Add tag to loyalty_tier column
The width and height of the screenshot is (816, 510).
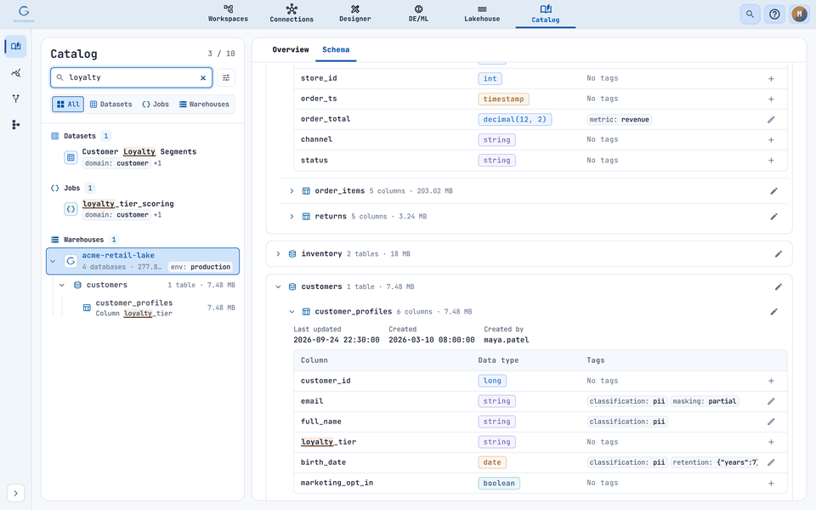771,442
